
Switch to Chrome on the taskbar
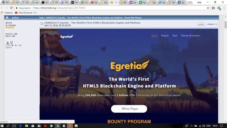[x=57, y=126]
